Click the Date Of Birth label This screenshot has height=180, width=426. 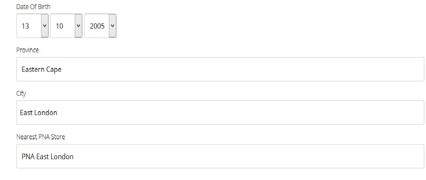[x=33, y=7]
